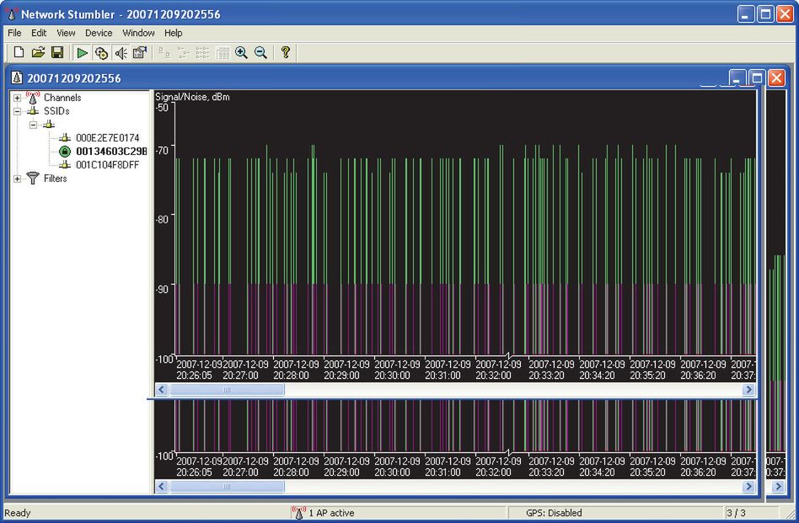This screenshot has width=799, height=523.
Task: Toggle the audio speaker icon in toolbar
Action: pos(121,52)
